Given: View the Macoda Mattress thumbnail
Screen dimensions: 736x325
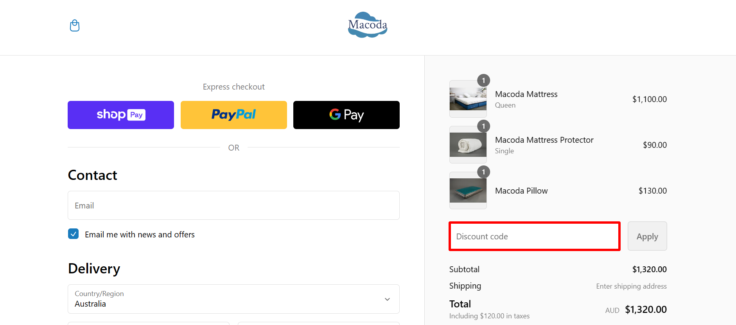Looking at the screenshot, I should tap(468, 99).
